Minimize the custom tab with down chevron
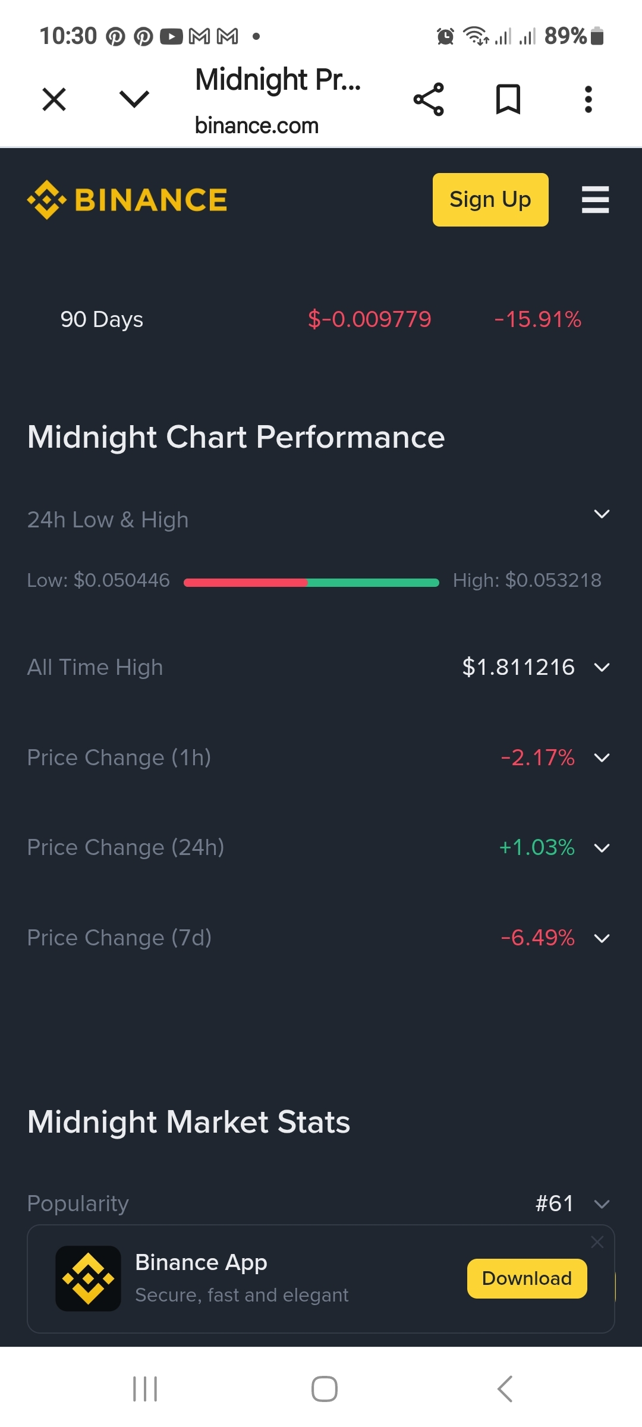Viewport: 642px width, 1427px height. 134,99
